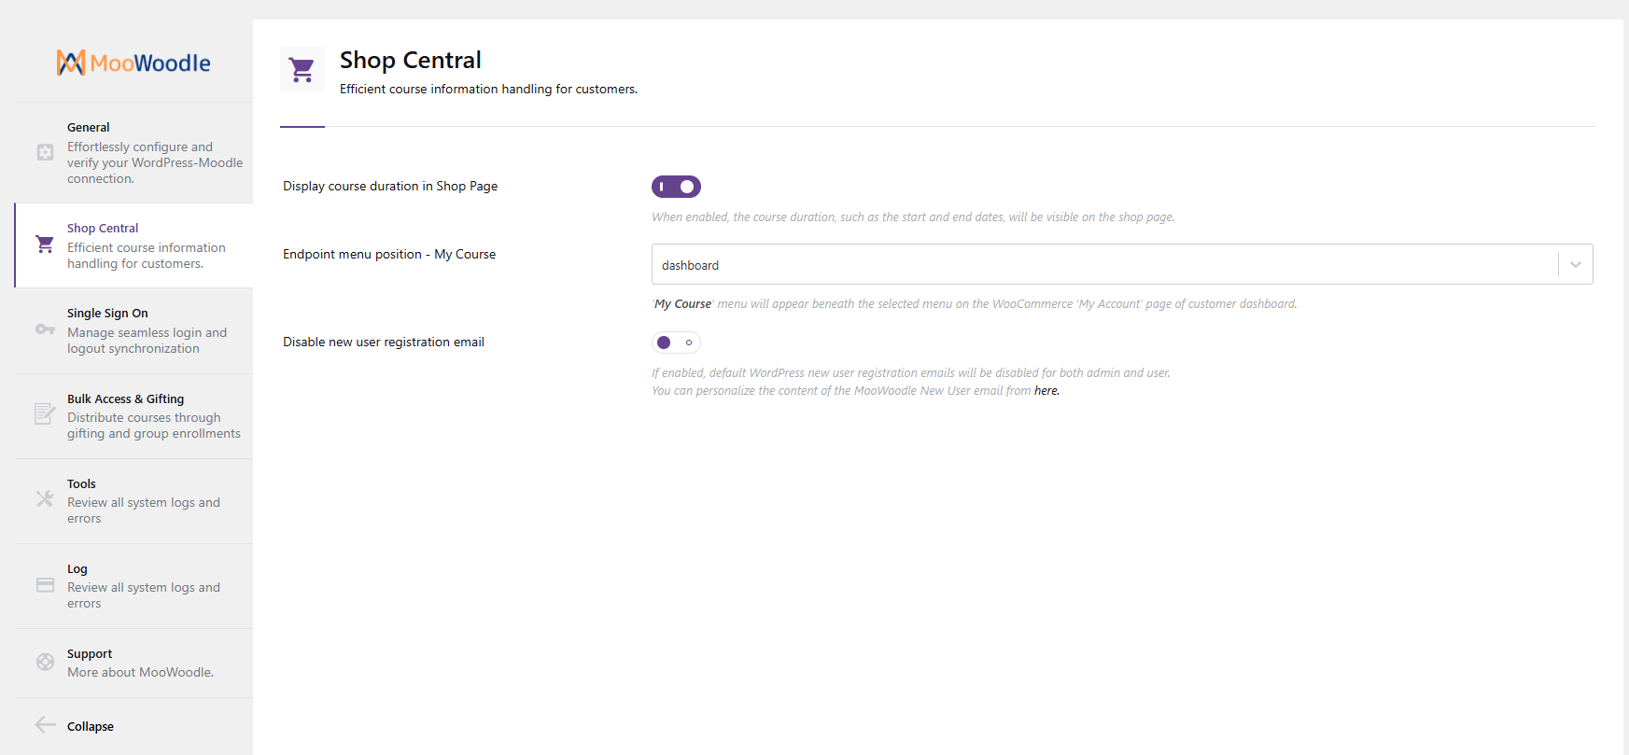The image size is (1629, 755).
Task: Enable Disable new user registration email switch
Action: coord(676,343)
